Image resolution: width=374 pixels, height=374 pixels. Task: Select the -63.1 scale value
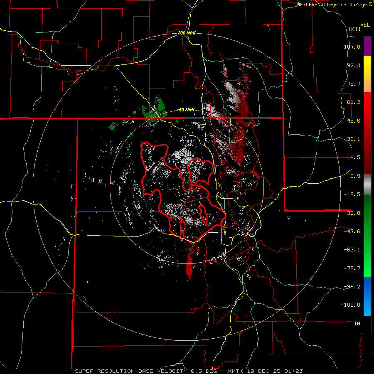click(352, 250)
